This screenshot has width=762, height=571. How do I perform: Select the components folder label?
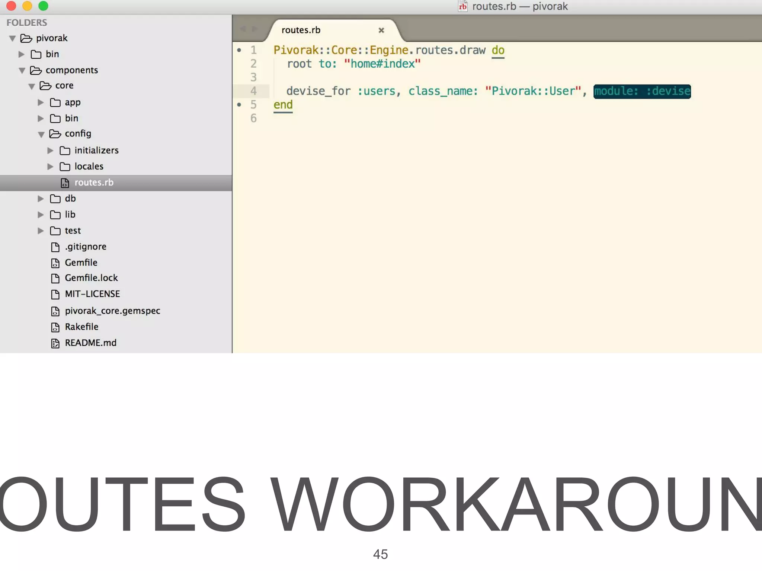[72, 70]
